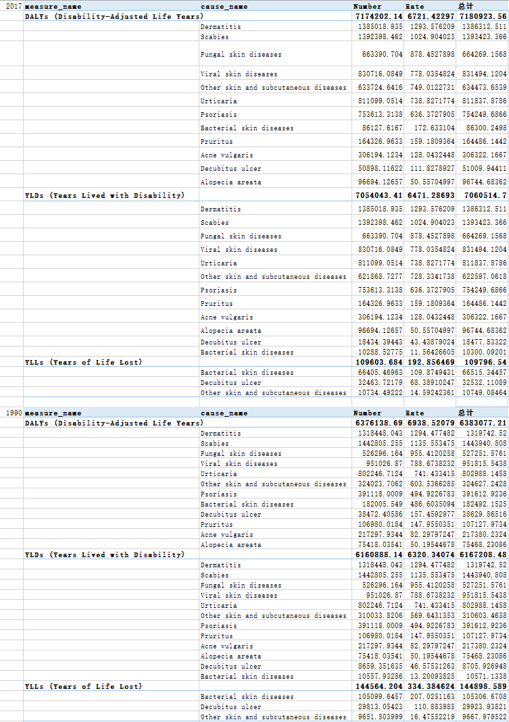
Task: Click the rate cell 110.883985
Action: (435, 707)
